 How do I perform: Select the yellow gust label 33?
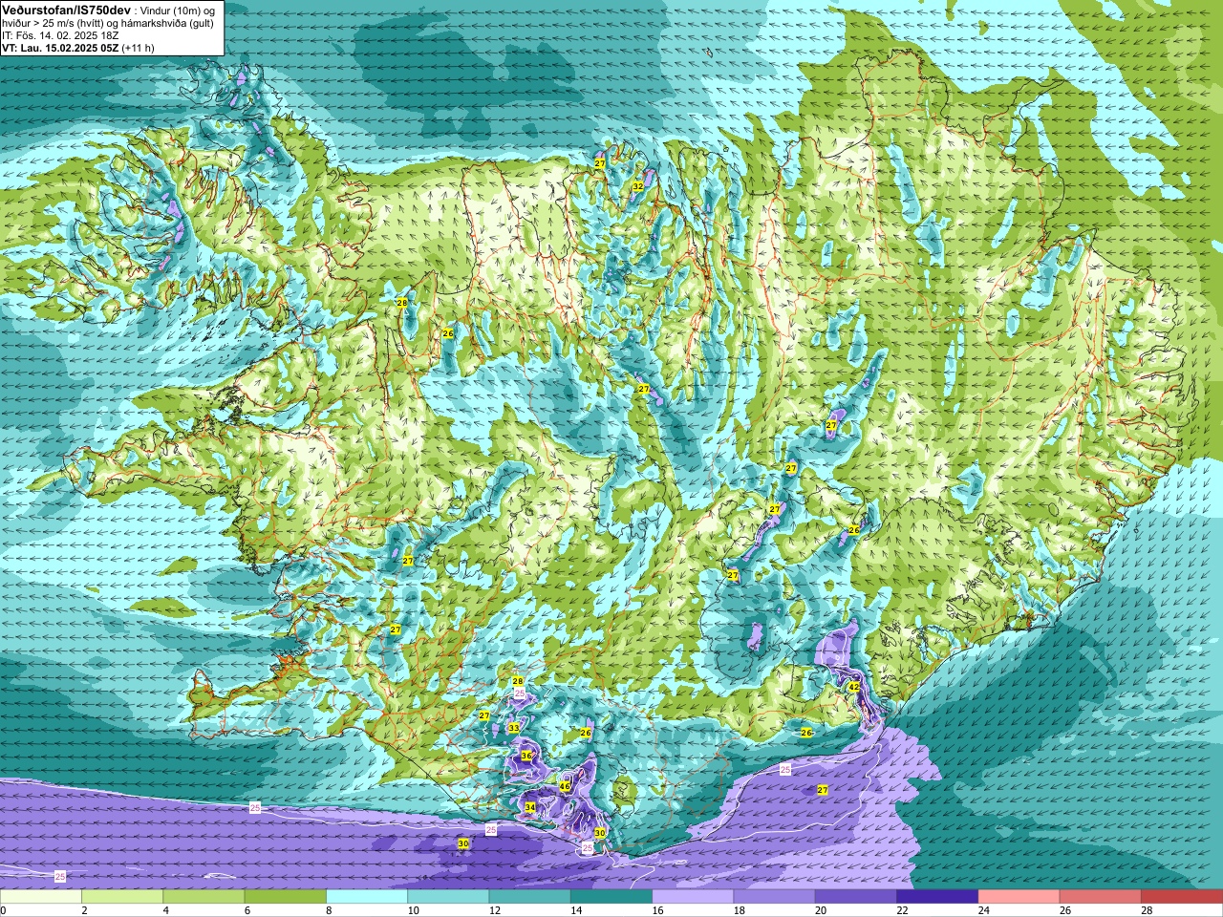[514, 728]
